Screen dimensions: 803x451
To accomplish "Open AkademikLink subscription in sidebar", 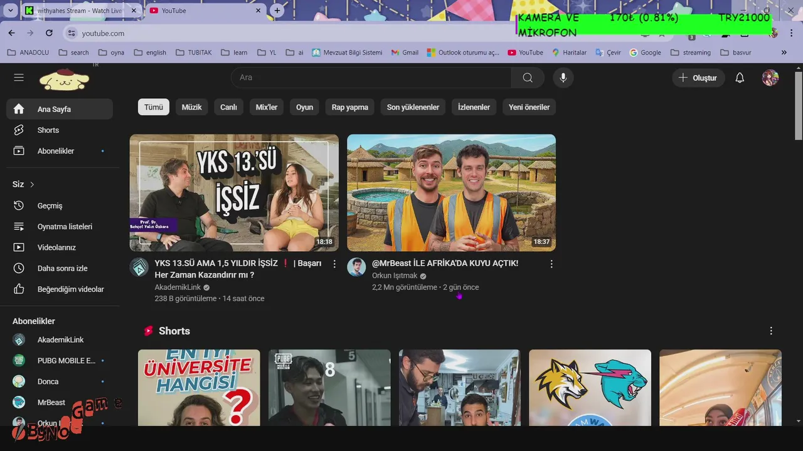I will coord(60,340).
